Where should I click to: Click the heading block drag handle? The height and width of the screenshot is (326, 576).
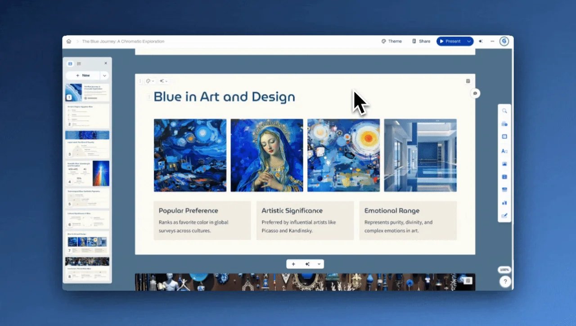point(149,97)
